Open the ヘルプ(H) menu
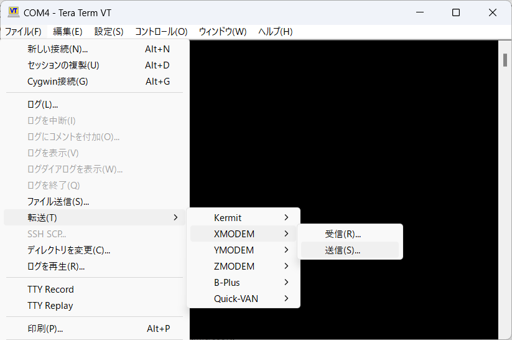This screenshot has height=340, width=512. [275, 32]
